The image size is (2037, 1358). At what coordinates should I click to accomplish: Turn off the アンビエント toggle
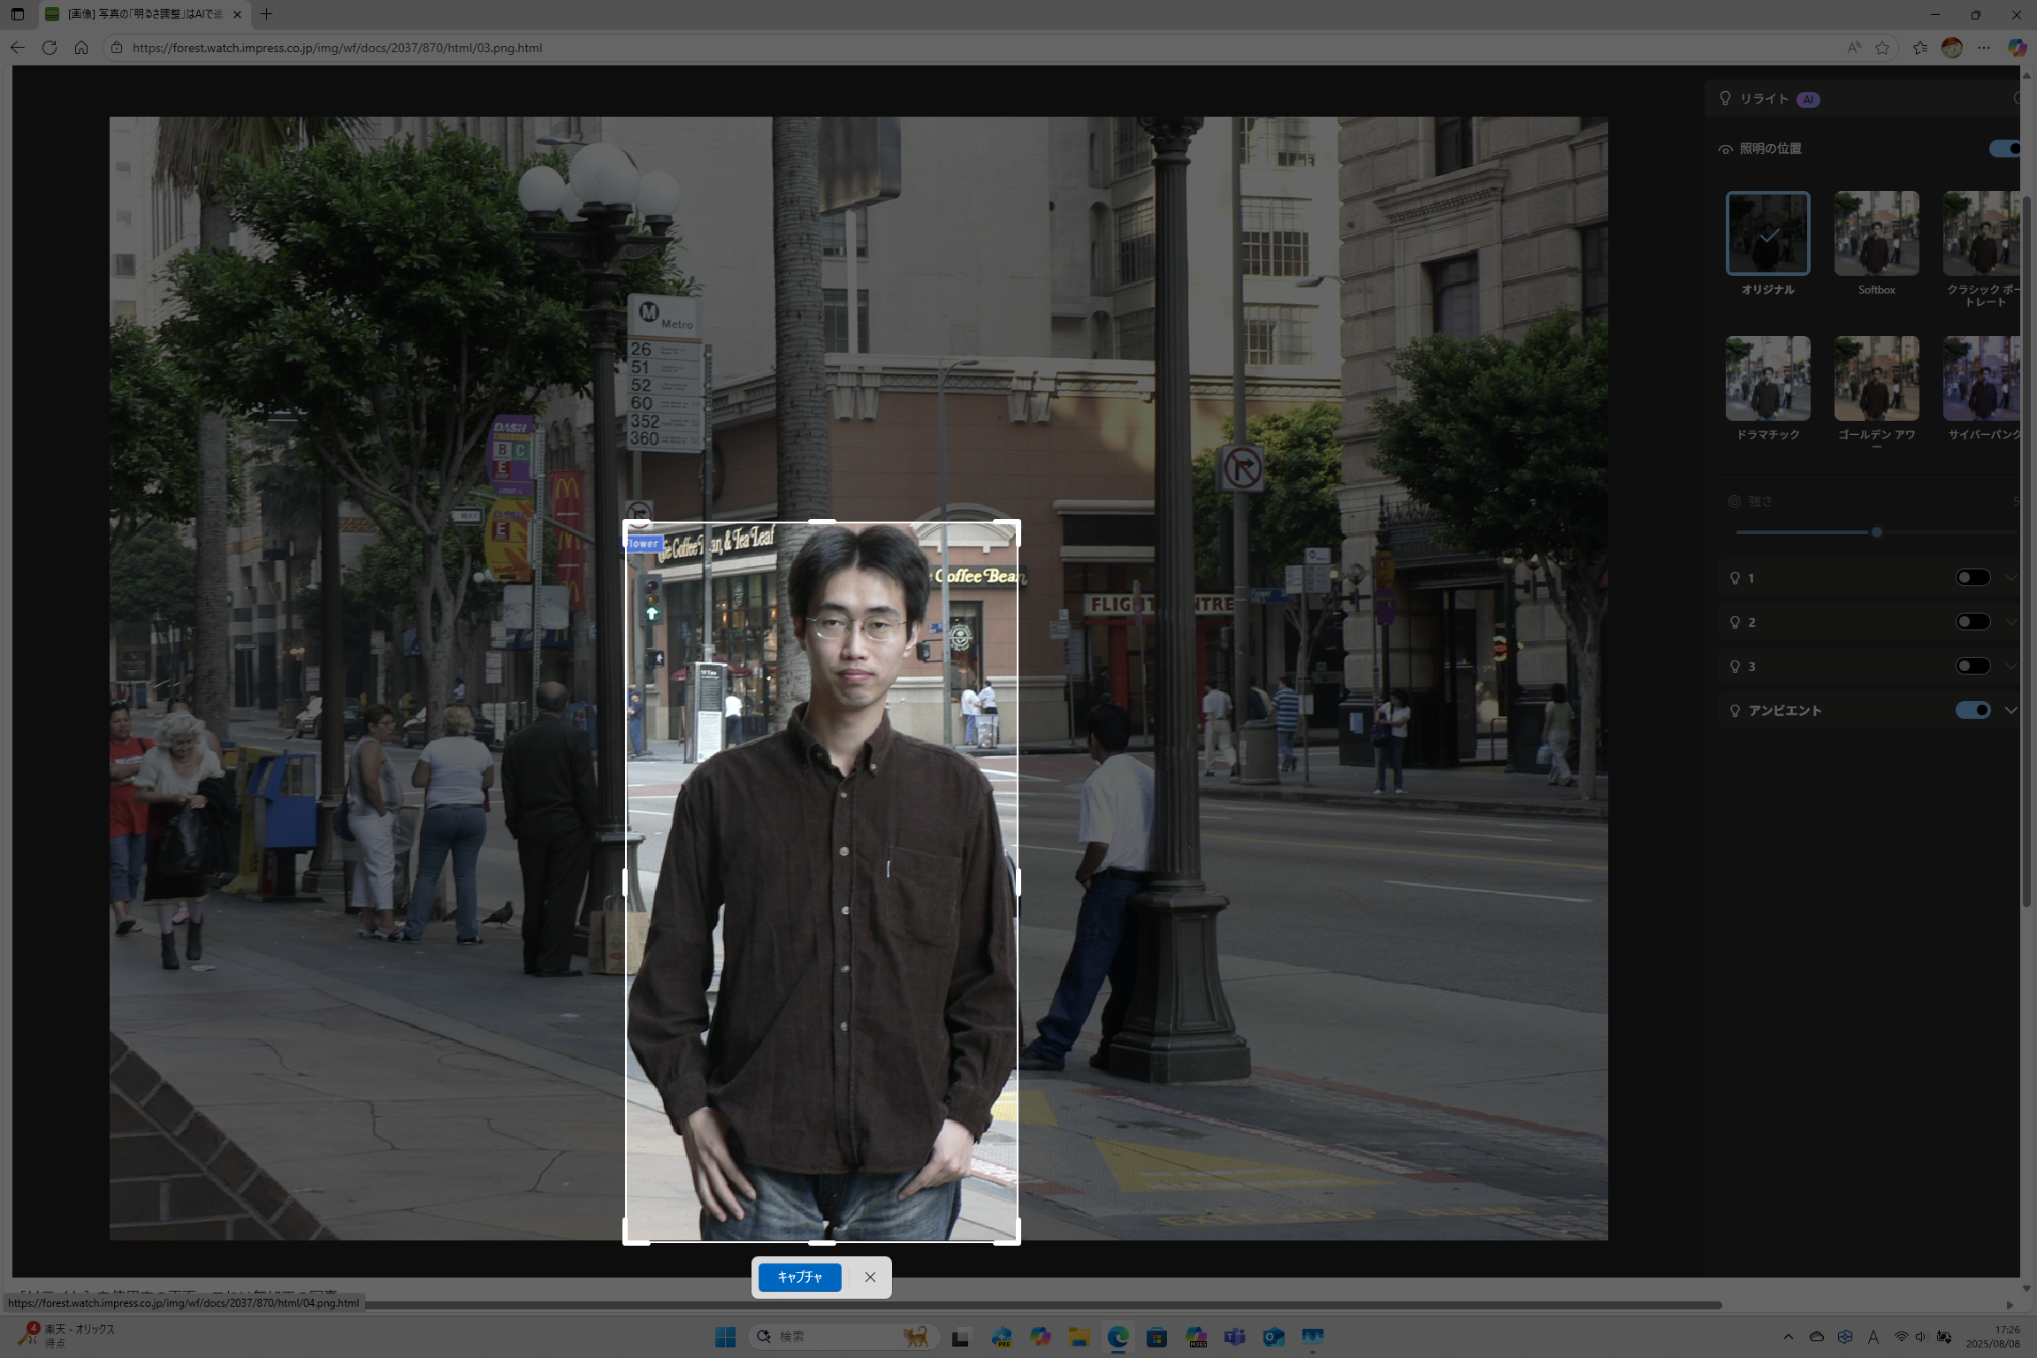click(x=1972, y=710)
